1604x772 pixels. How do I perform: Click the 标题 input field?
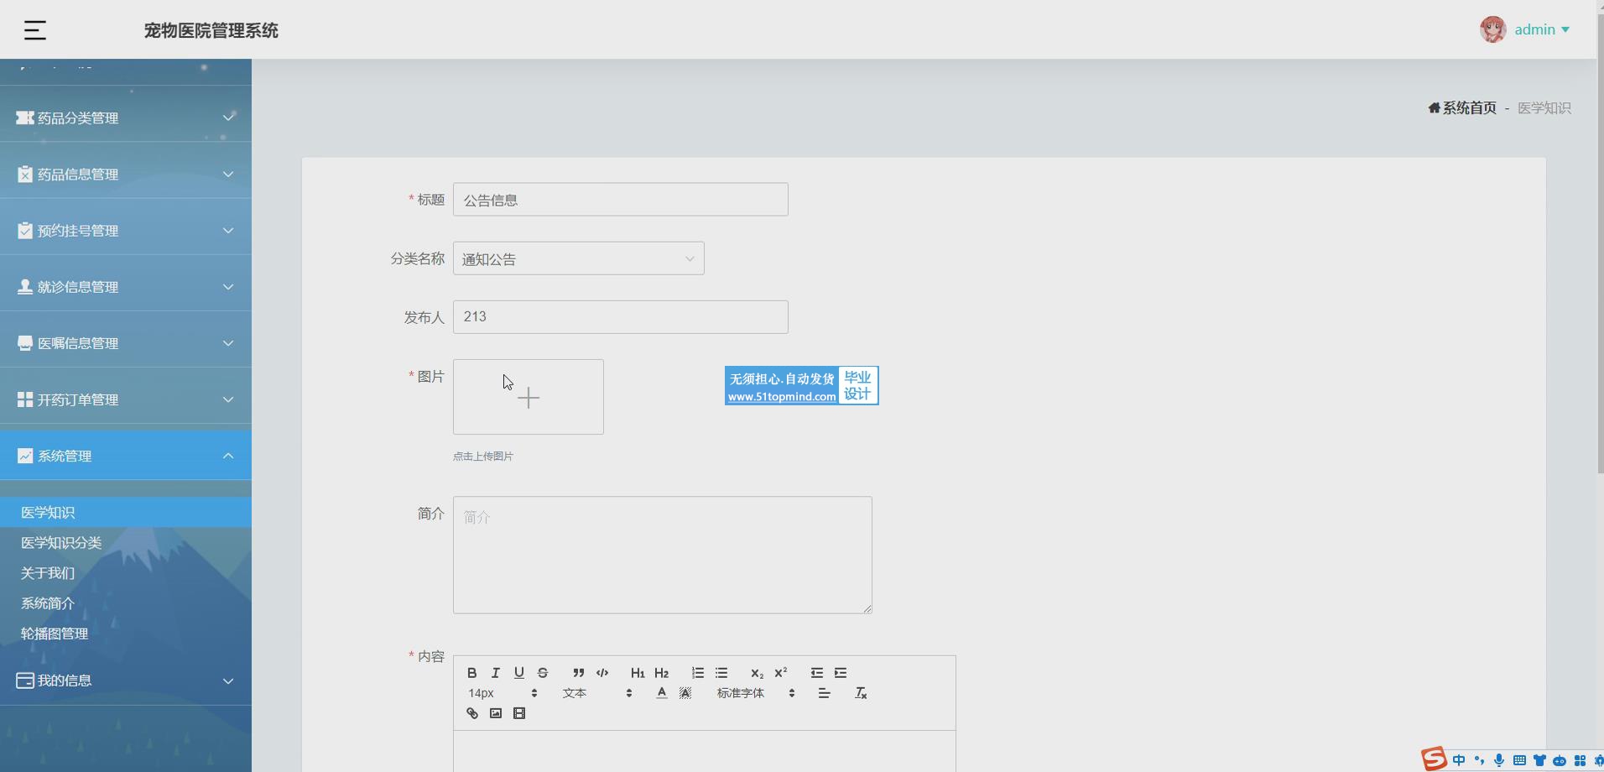[621, 200]
